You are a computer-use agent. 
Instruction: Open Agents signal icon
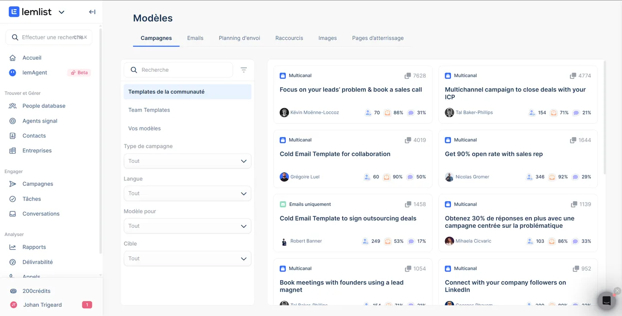click(13, 121)
